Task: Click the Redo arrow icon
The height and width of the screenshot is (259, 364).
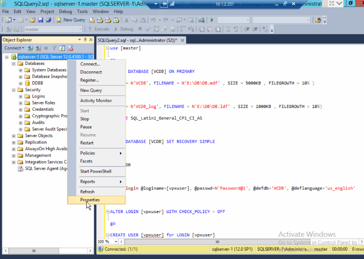Action: pos(166,20)
